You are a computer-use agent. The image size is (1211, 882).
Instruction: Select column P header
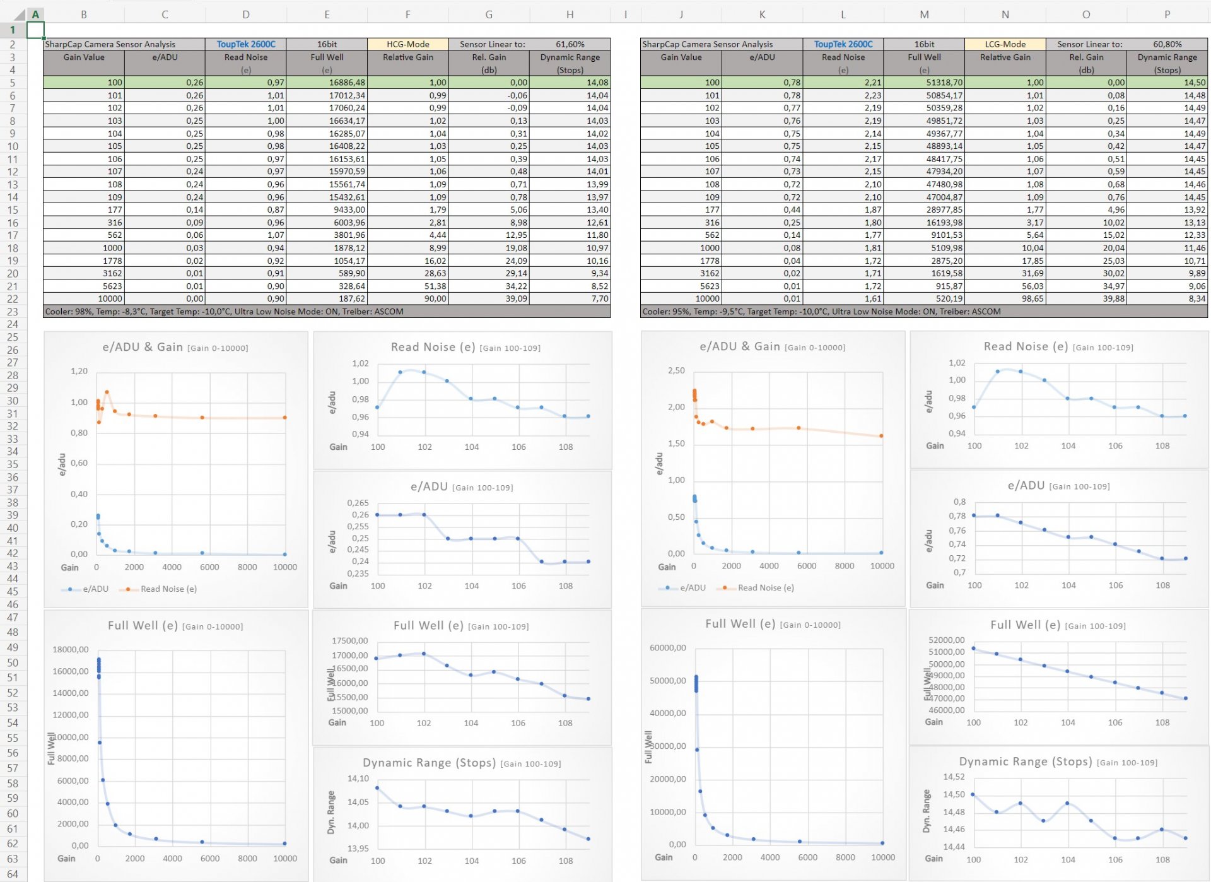coord(1167,15)
